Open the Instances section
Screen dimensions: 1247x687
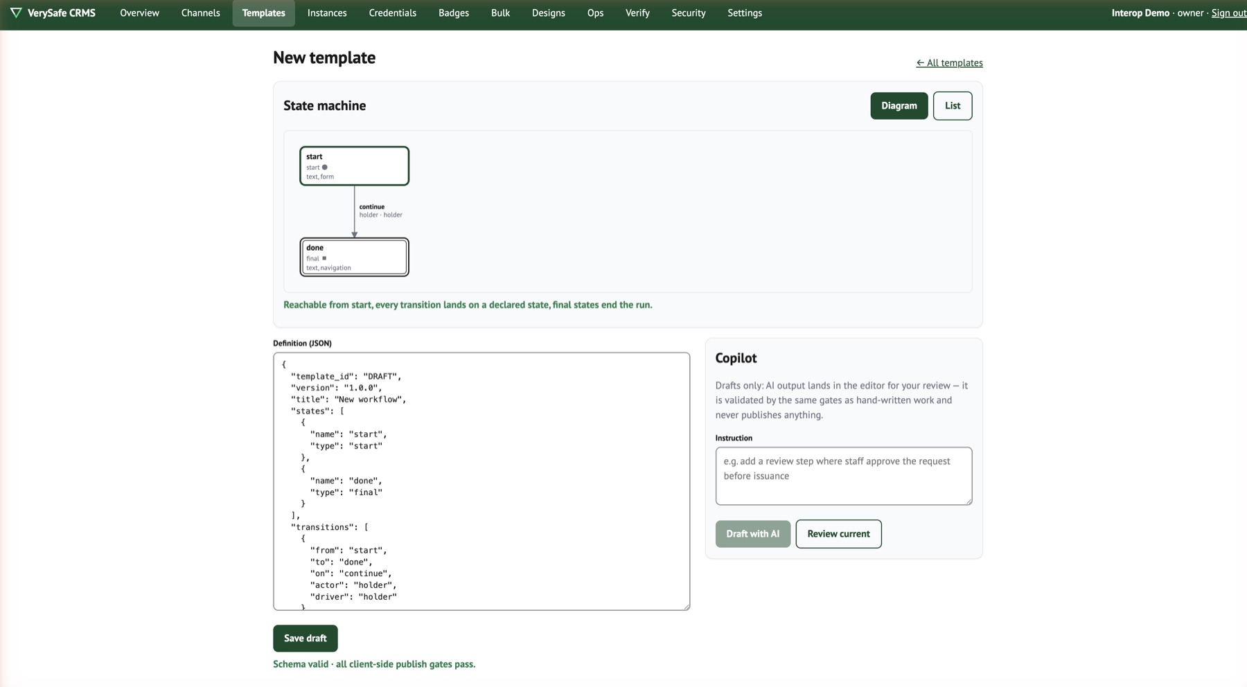327,12
